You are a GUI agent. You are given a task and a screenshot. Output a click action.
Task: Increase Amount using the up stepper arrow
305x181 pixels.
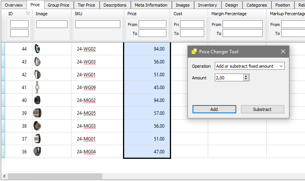246,76
